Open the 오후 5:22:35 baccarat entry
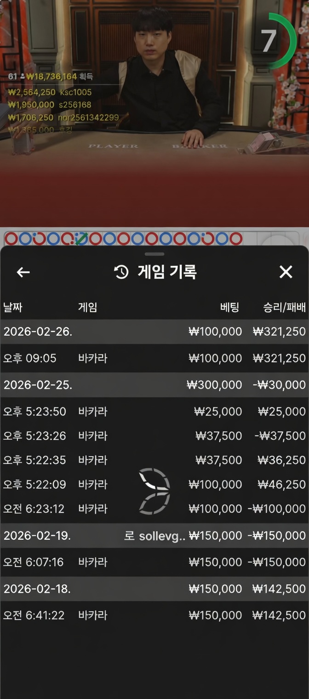The width and height of the screenshot is (309, 699). click(x=154, y=460)
